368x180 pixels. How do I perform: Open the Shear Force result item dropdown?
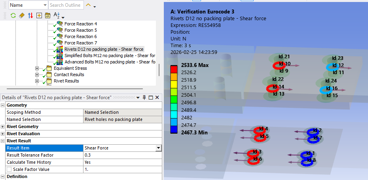click(159, 148)
